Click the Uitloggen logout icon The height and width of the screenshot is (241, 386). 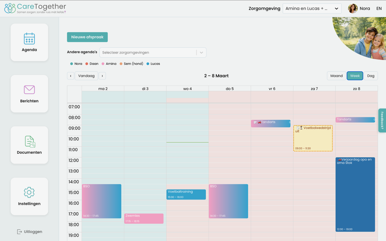click(x=20, y=232)
